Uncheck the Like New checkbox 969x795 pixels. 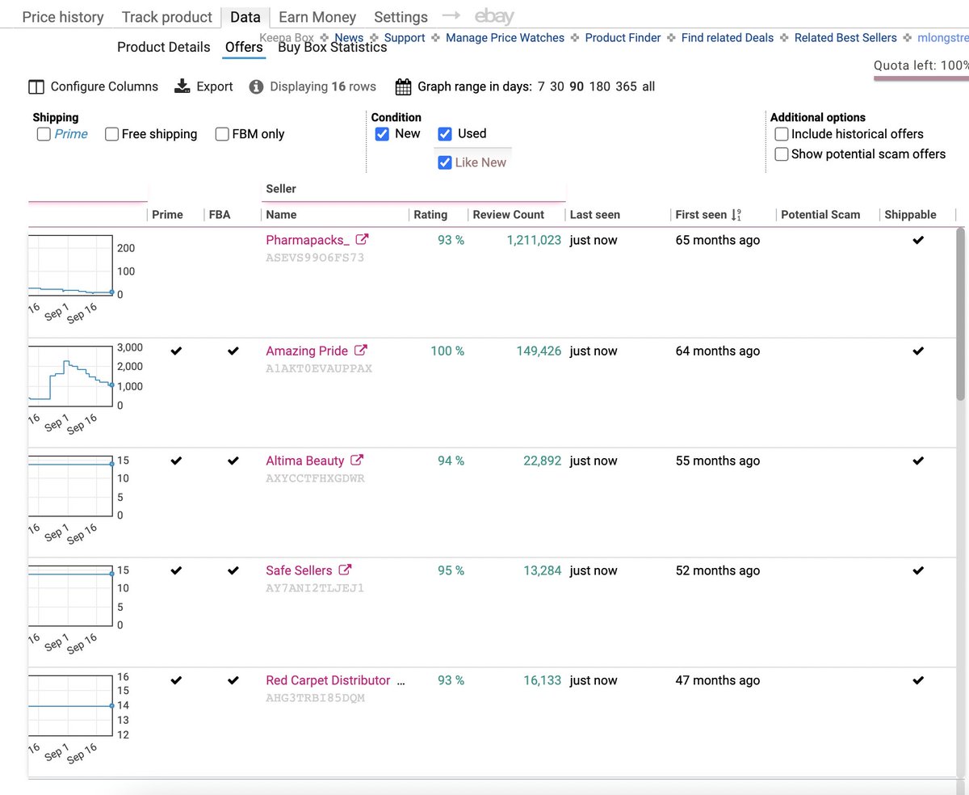[x=445, y=162]
